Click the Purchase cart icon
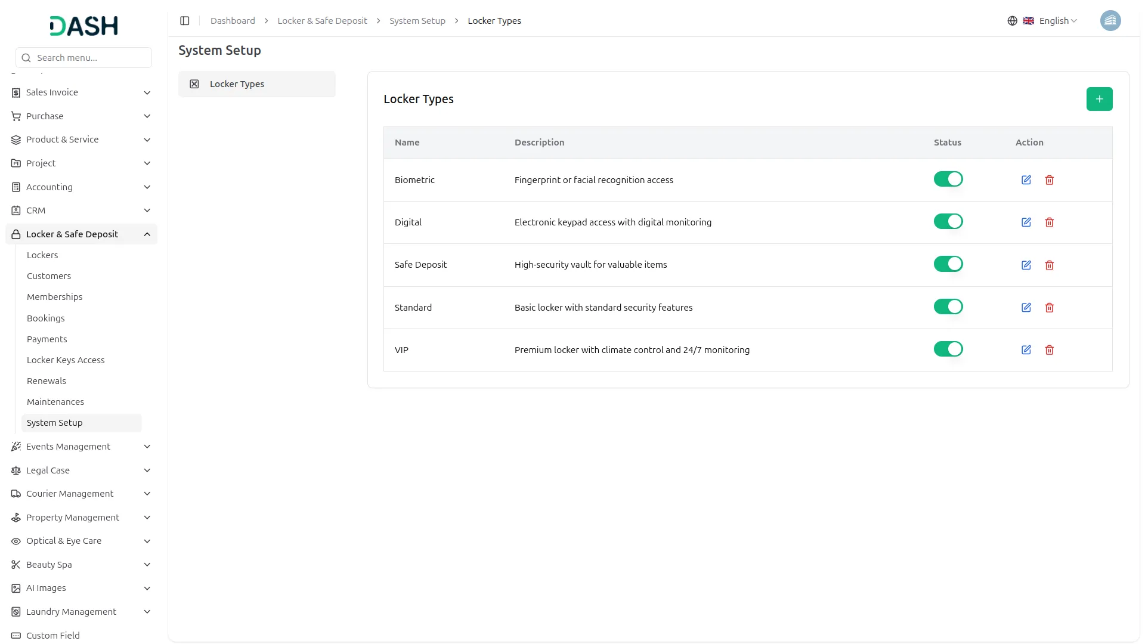This screenshot has height=644, width=1145. point(16,116)
